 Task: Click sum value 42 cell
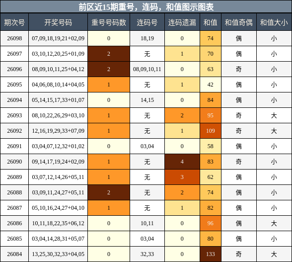point(211,85)
